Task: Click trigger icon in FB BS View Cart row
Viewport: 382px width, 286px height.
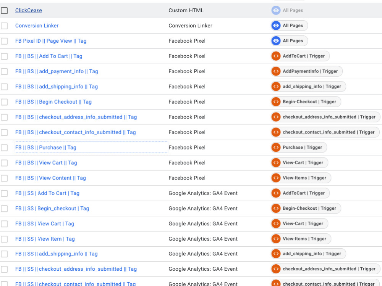Action: coord(276,163)
